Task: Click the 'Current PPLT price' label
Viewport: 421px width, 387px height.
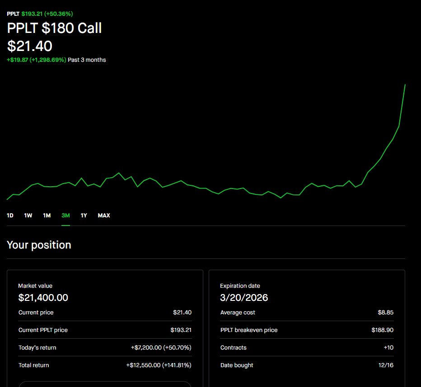Action: (x=43, y=330)
